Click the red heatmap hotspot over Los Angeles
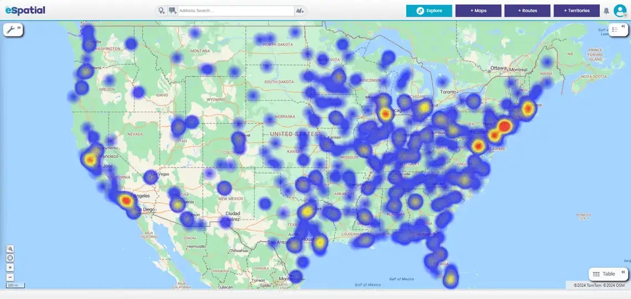The width and height of the screenshot is (631, 299). [x=126, y=201]
